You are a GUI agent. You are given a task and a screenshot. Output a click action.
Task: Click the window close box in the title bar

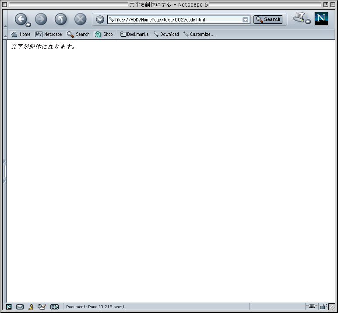click(x=4, y=4)
